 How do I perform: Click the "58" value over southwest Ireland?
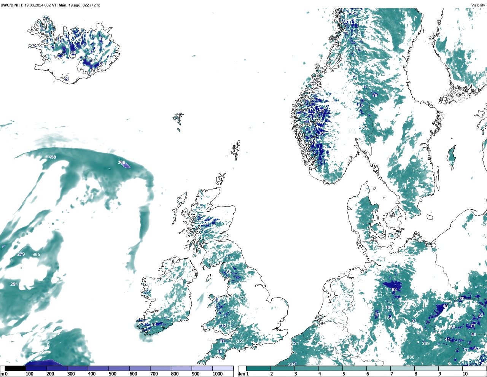pyautogui.click(x=154, y=325)
